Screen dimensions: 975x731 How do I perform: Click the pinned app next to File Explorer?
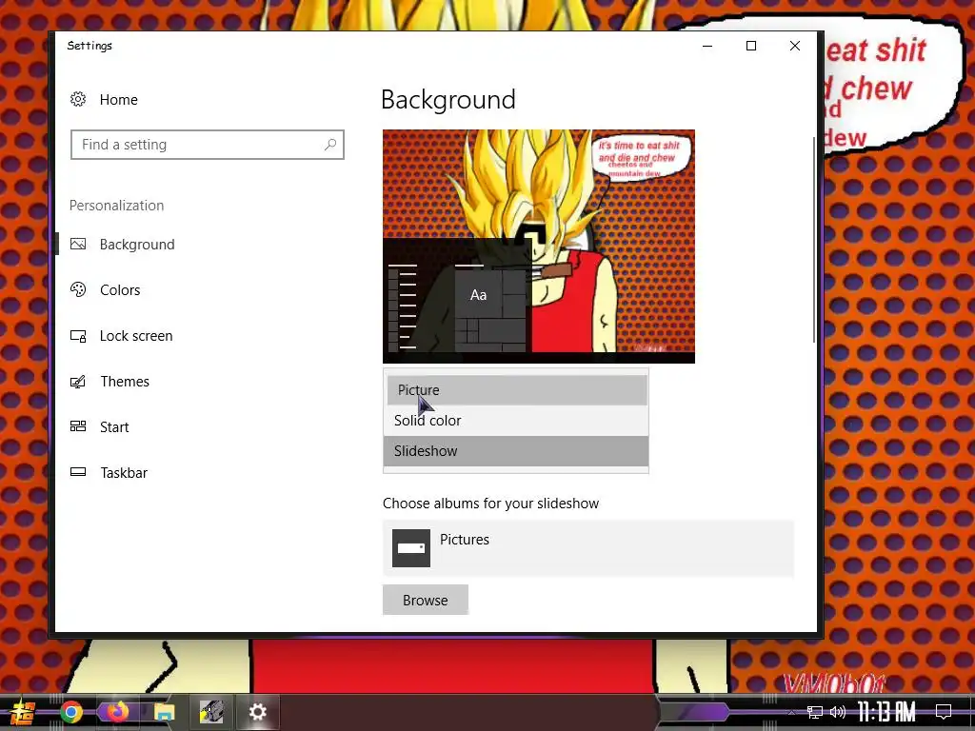(211, 712)
